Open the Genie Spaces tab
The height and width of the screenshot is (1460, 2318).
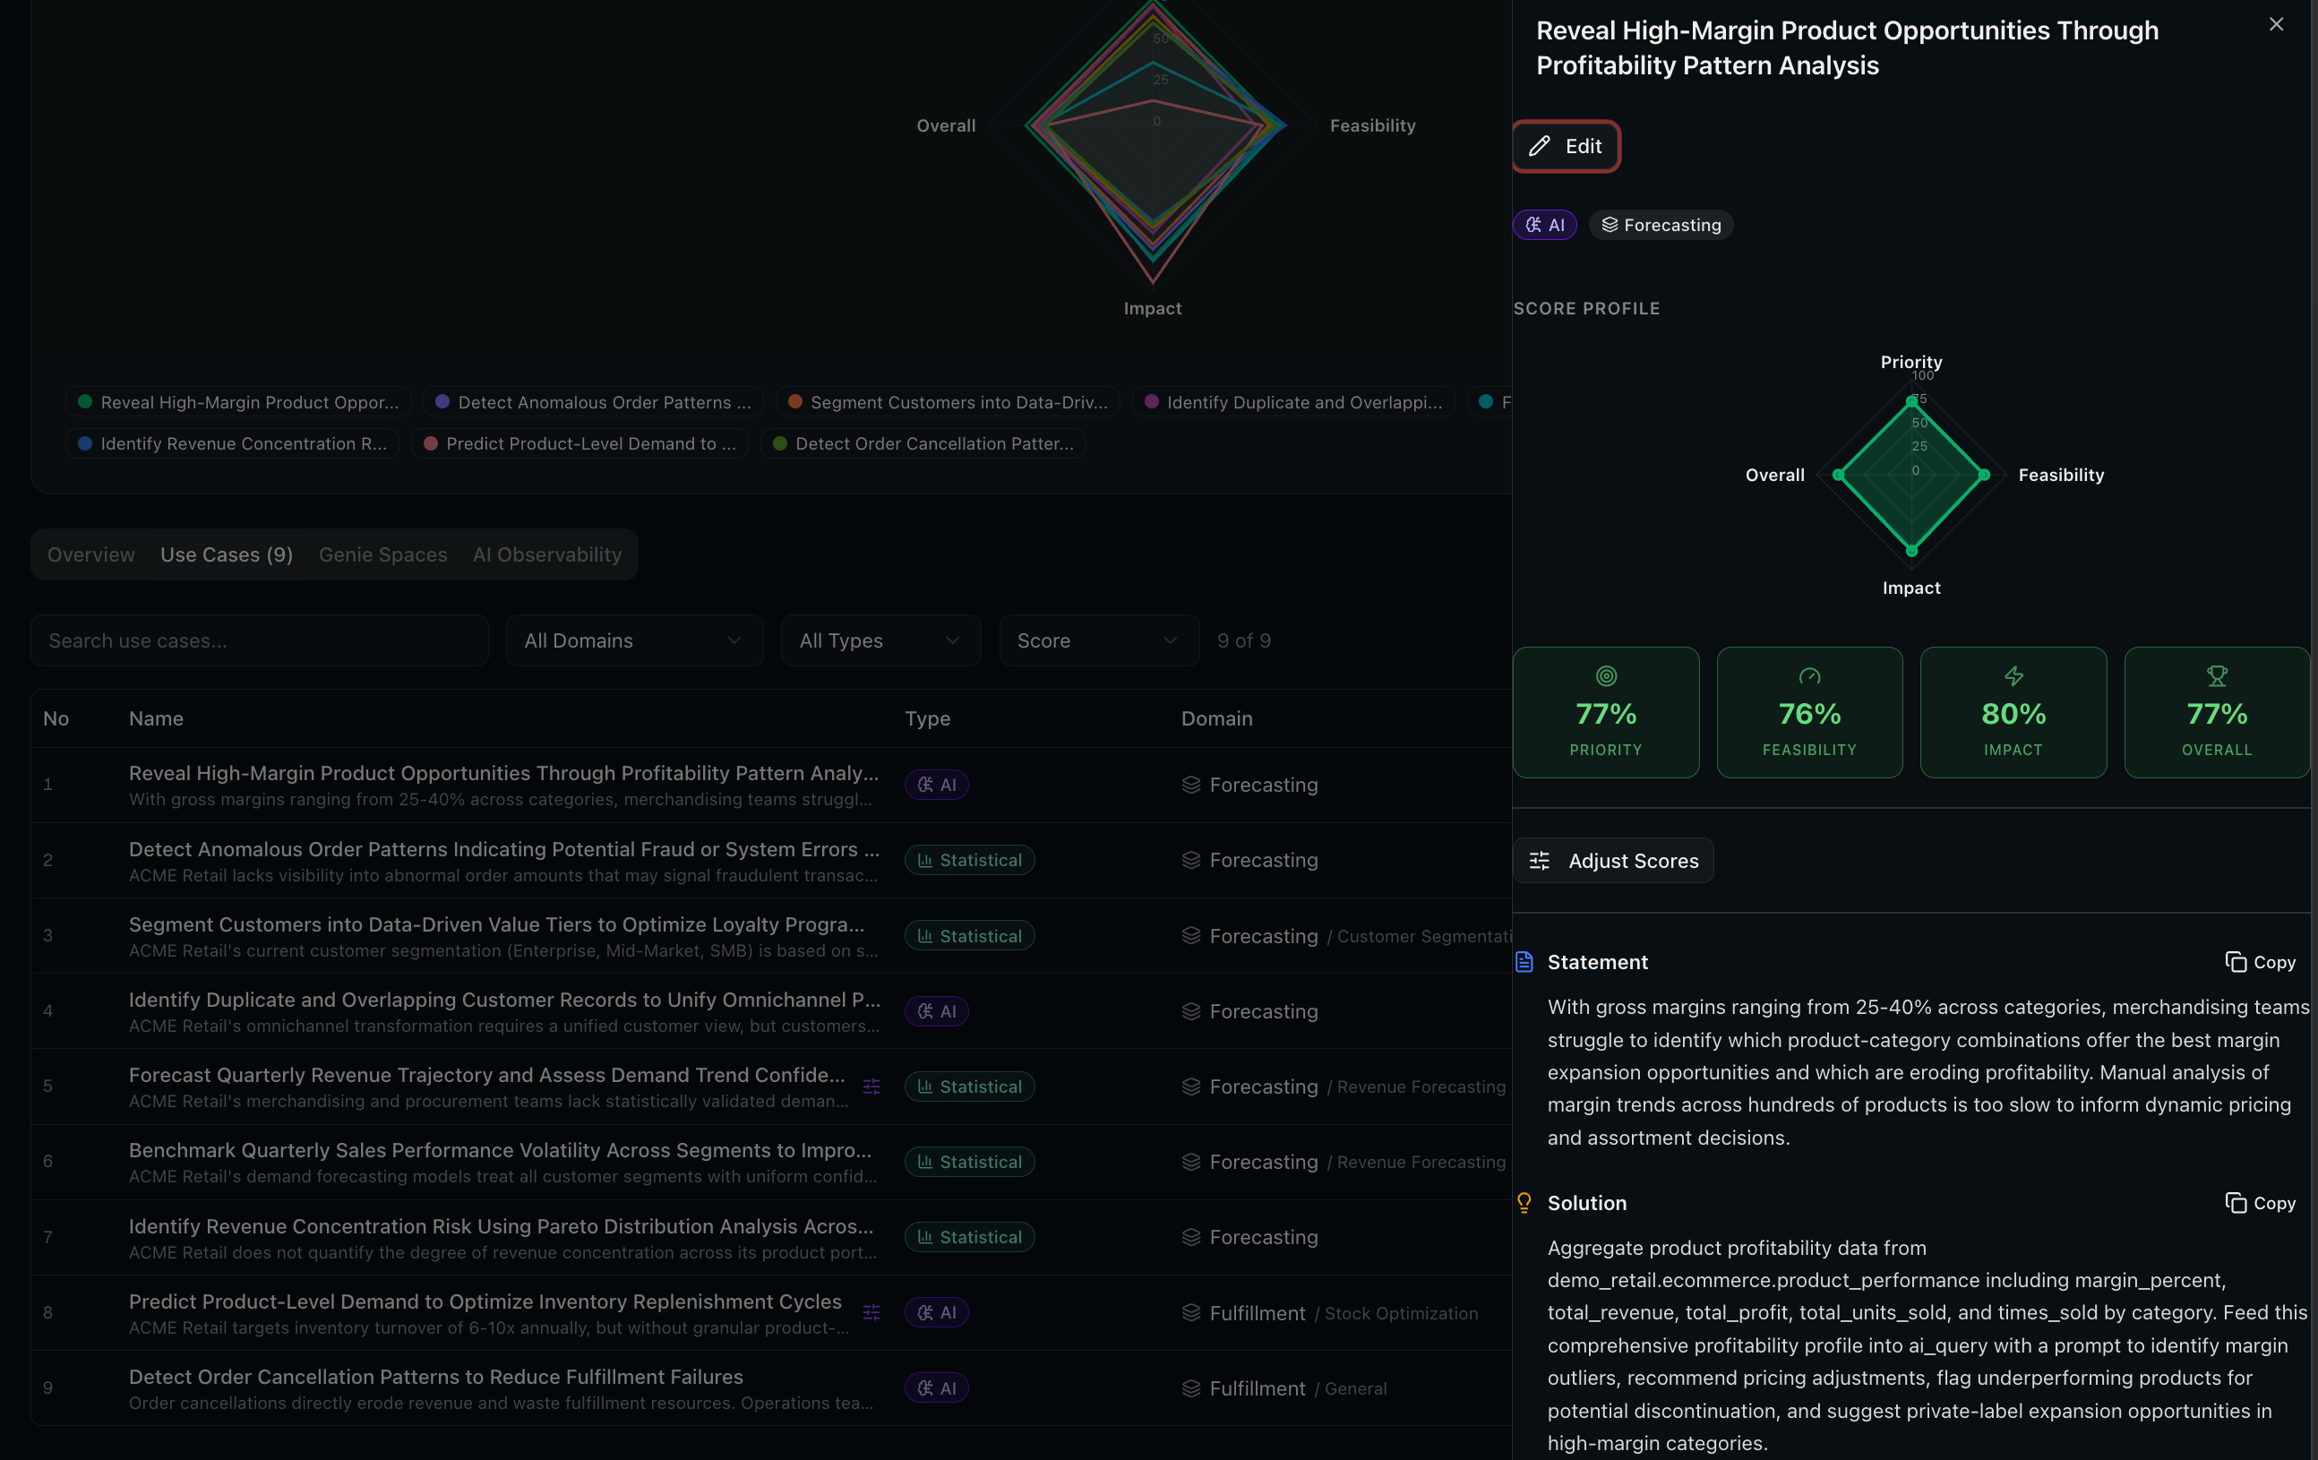(x=383, y=555)
